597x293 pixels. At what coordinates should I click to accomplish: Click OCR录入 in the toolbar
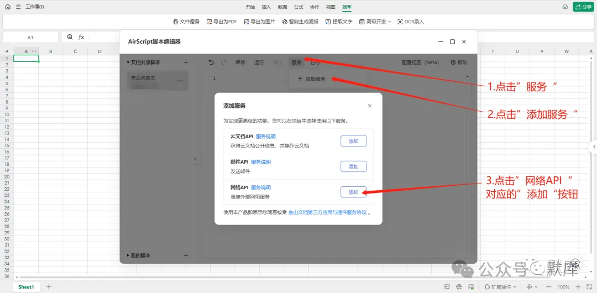410,22
